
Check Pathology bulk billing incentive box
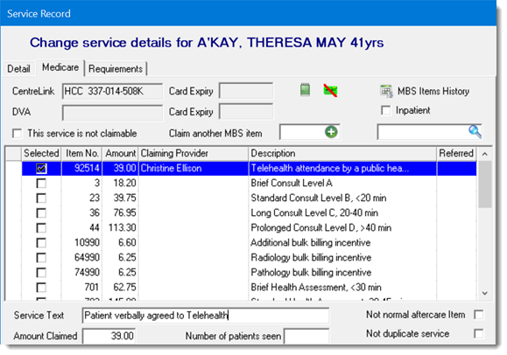tap(41, 272)
